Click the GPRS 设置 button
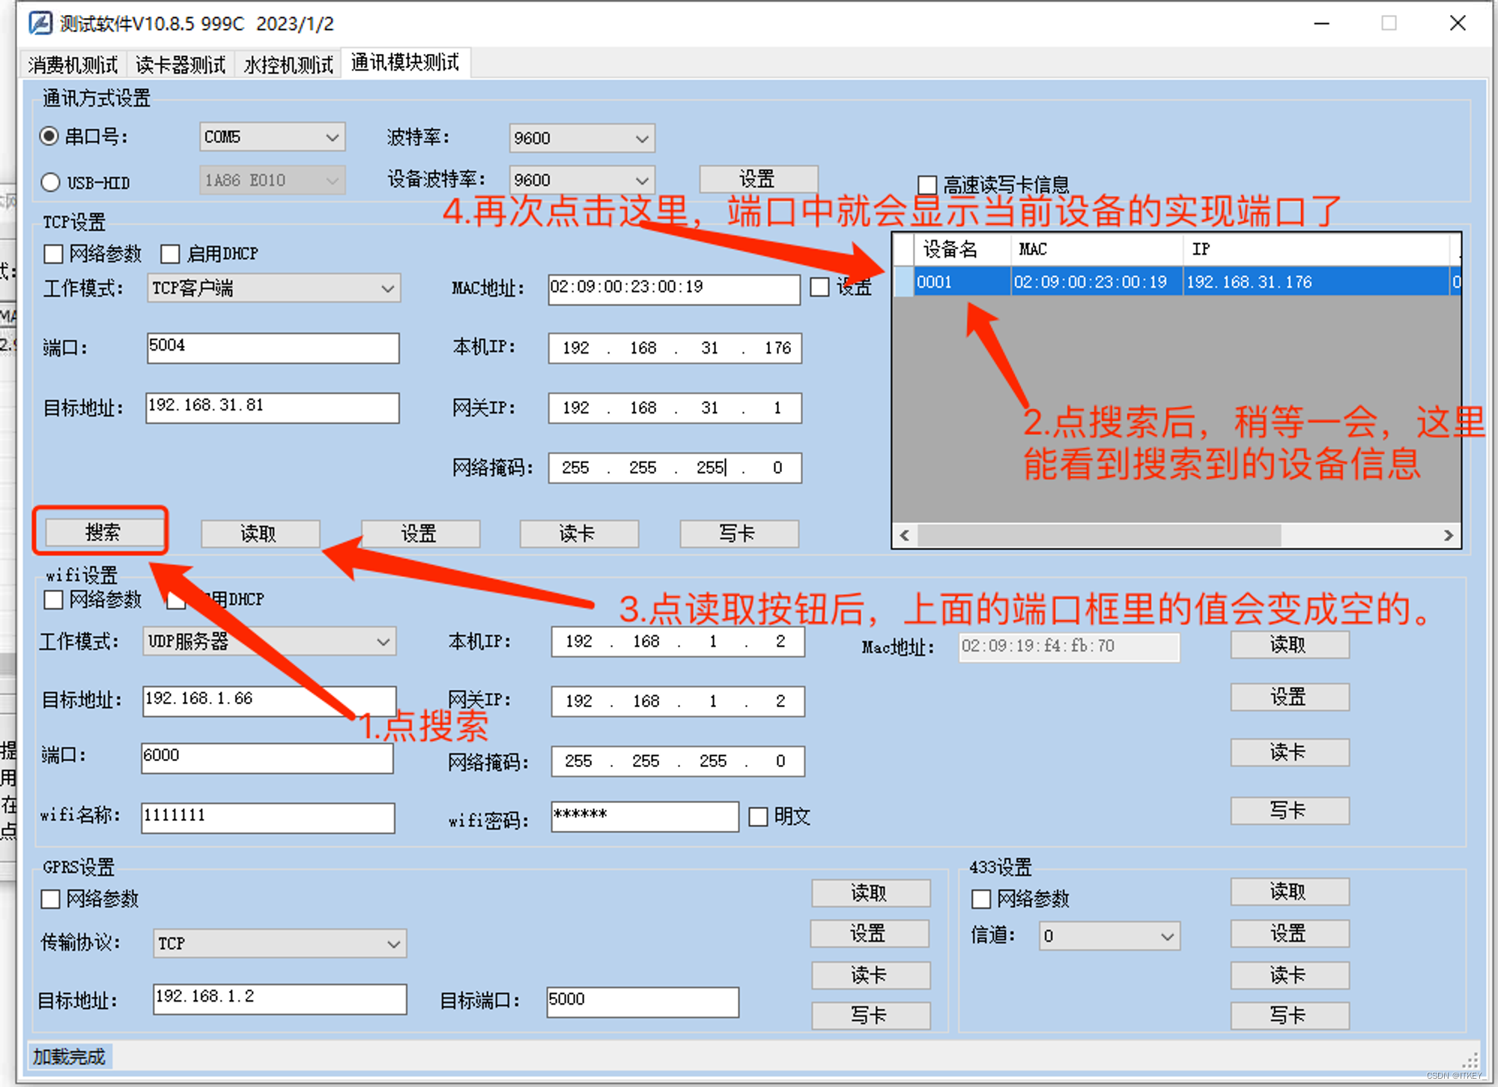 [870, 933]
